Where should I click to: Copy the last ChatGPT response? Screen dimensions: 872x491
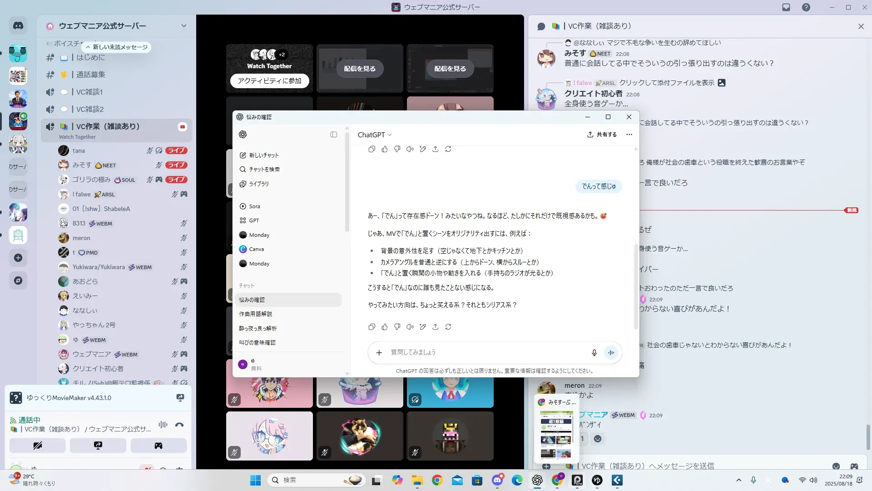(372, 327)
